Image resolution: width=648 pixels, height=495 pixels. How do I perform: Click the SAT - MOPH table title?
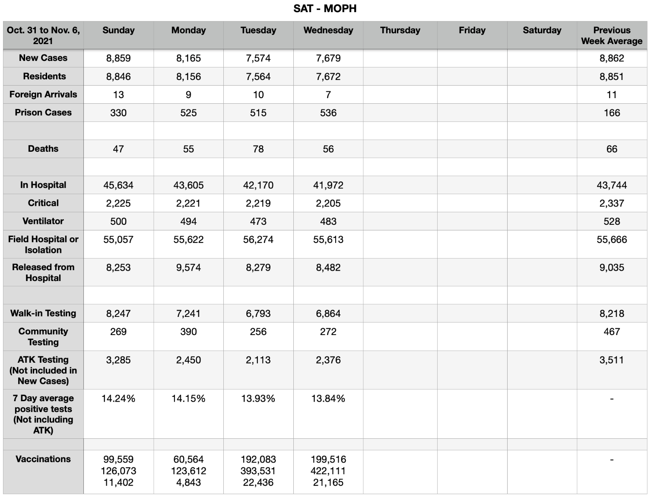[325, 9]
